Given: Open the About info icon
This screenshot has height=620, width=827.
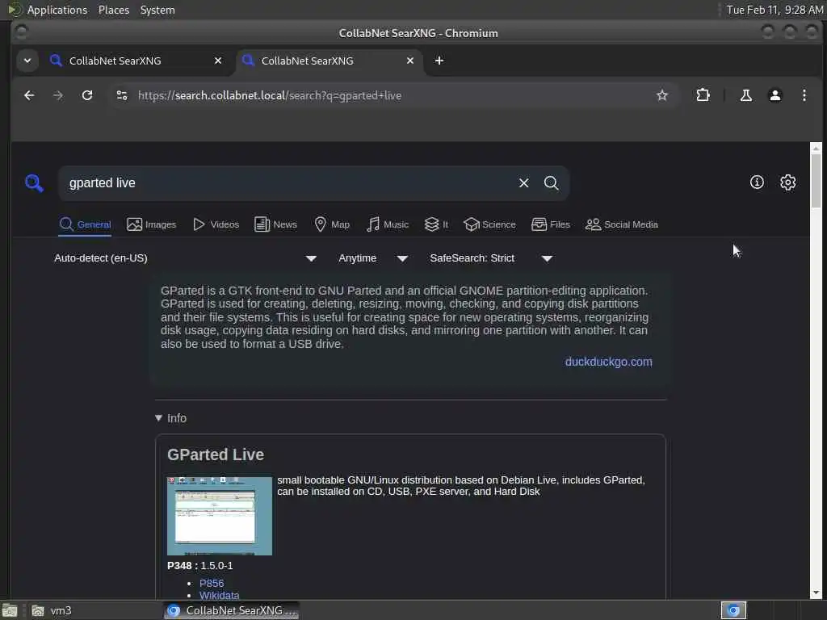Looking at the screenshot, I should pos(757,182).
